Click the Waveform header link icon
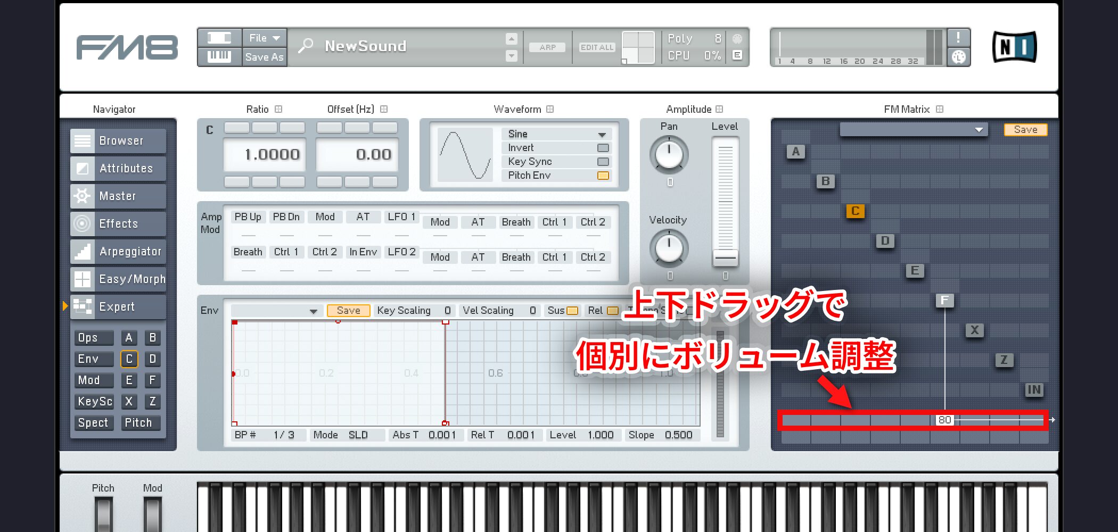The height and width of the screenshot is (532, 1118). 550,109
